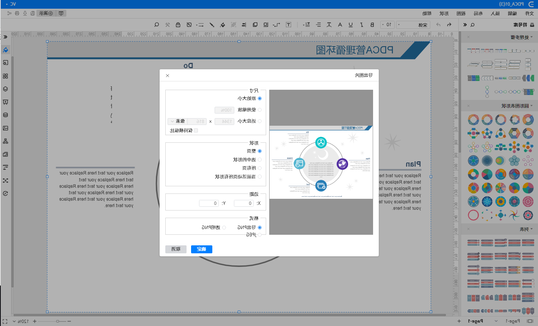Open the 宋体 font family dropdown
Viewport: 538px width, 326px height.
(413, 25)
